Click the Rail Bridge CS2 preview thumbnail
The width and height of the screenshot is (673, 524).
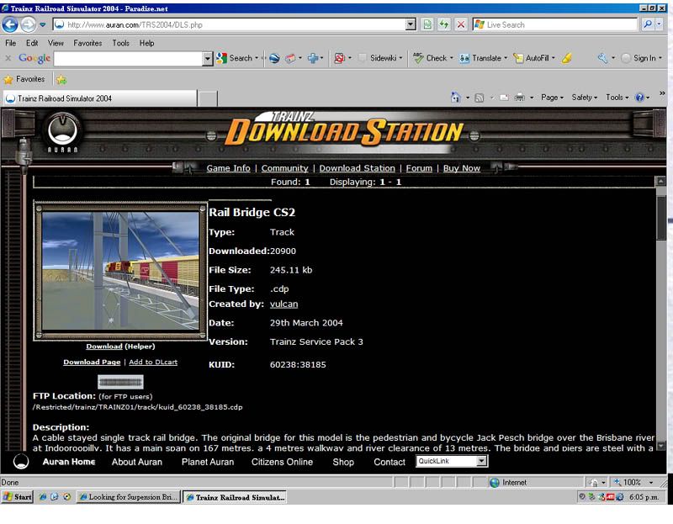click(120, 271)
